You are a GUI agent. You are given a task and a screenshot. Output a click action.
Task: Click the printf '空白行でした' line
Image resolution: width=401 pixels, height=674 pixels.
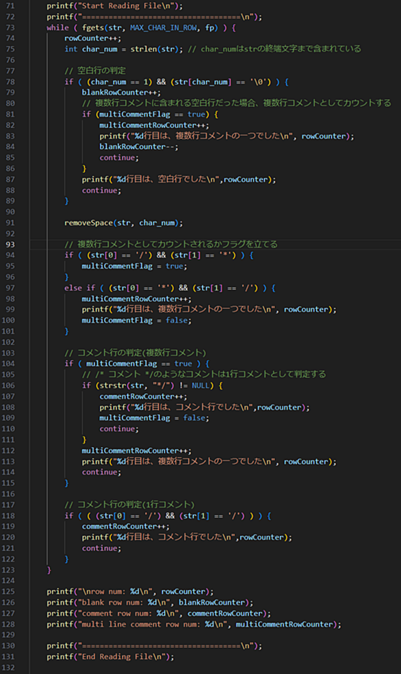tap(179, 179)
